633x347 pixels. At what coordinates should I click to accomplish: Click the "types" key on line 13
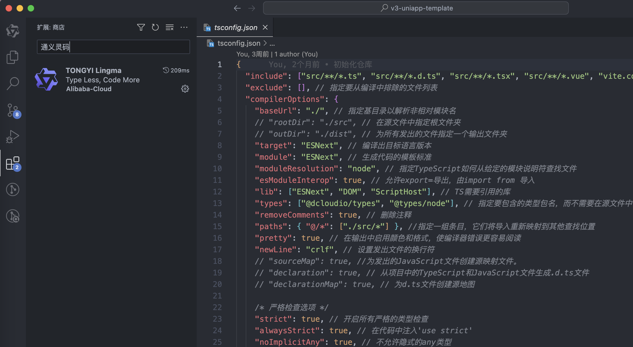tap(271, 203)
